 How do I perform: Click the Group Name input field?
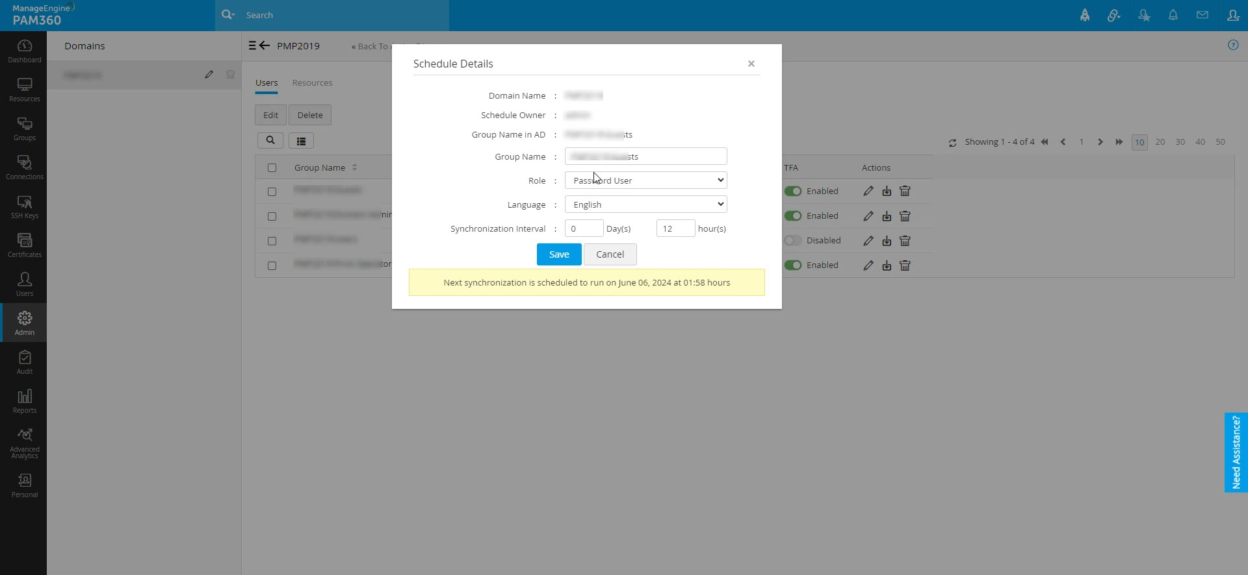[645, 156]
